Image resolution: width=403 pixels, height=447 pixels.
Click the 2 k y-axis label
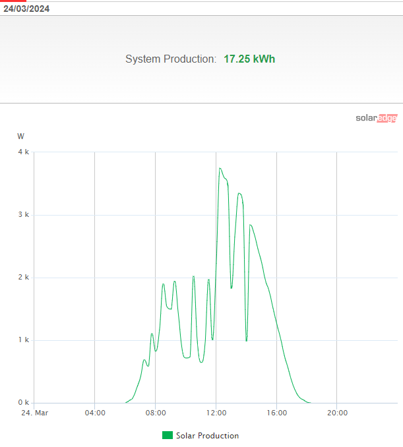point(23,278)
